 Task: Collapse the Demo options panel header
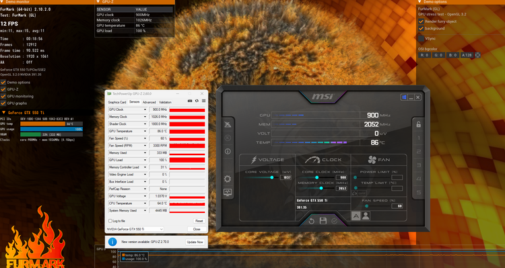419,1
